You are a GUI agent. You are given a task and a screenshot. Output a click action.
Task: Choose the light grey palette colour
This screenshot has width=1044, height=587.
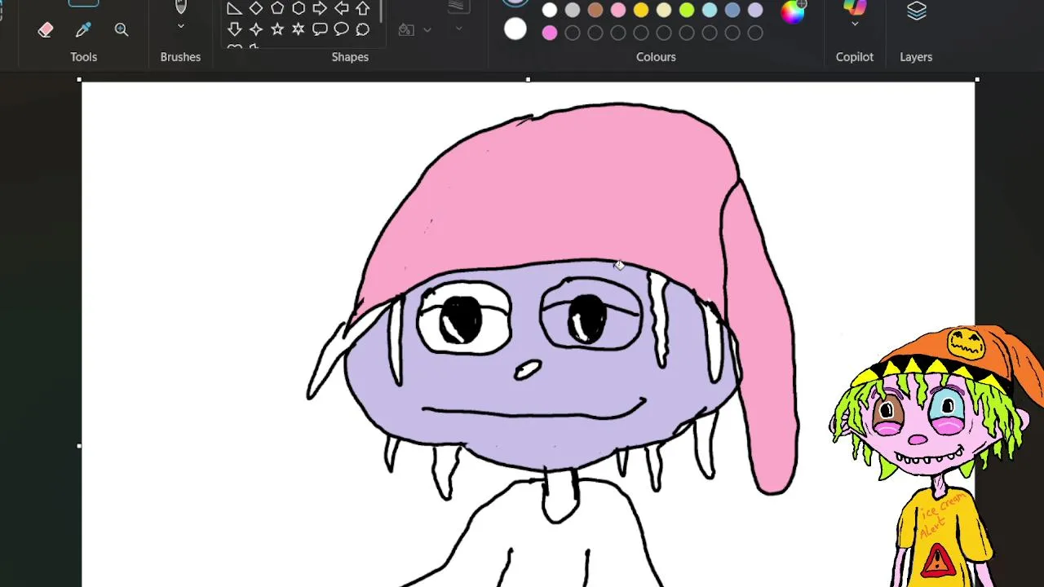(x=573, y=10)
